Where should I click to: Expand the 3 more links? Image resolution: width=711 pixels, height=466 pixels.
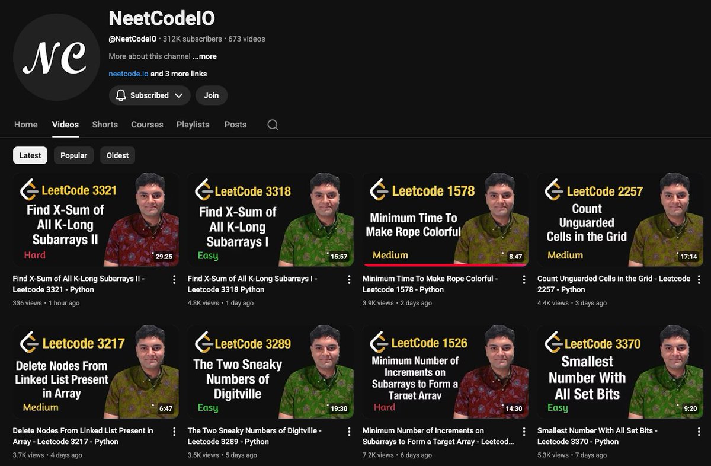coord(180,74)
